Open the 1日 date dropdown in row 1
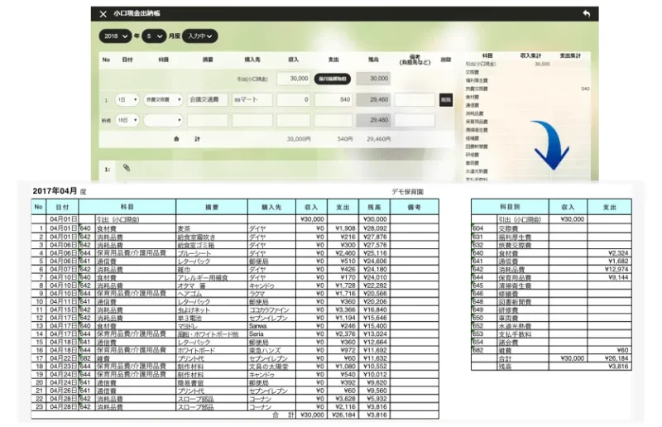The image size is (662, 427). click(127, 99)
